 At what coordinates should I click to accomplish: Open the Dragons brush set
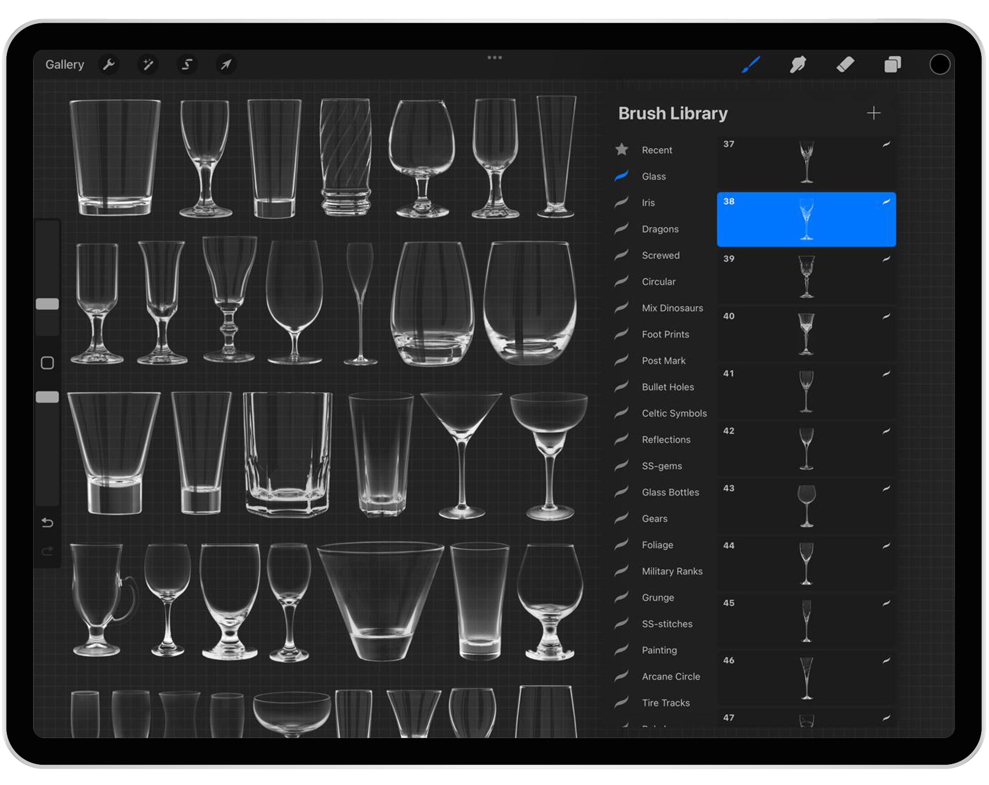pos(661,229)
